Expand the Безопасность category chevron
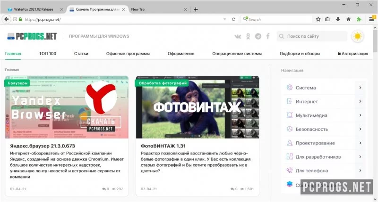The width and height of the screenshot is (378, 202). click(x=360, y=129)
